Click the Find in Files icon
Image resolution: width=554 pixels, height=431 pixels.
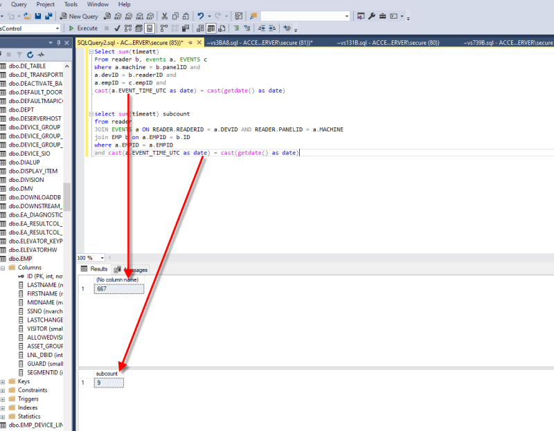click(253, 16)
